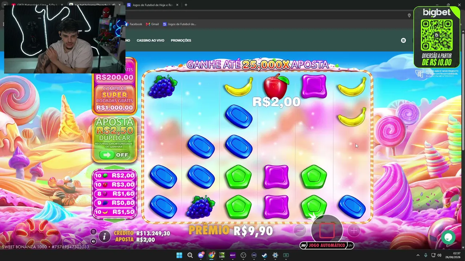Open volume control in system tray
Viewport: 465px width, 261px height.
pos(439,255)
